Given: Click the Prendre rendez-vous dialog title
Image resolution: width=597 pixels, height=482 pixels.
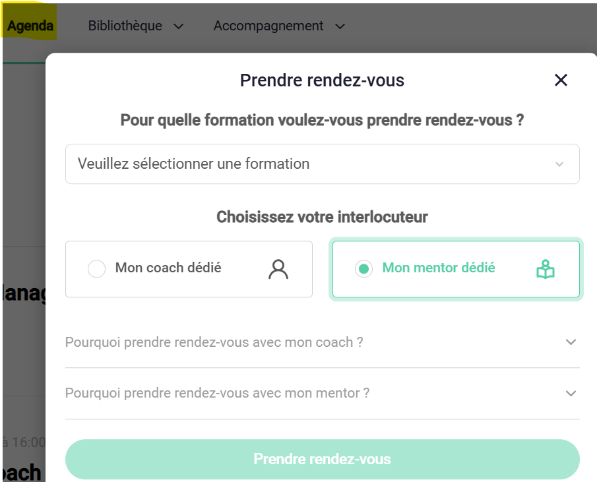Looking at the screenshot, I should pyautogui.click(x=322, y=80).
